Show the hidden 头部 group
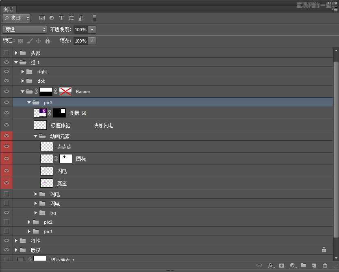The width and height of the screenshot is (339, 272). pyautogui.click(x=6, y=53)
